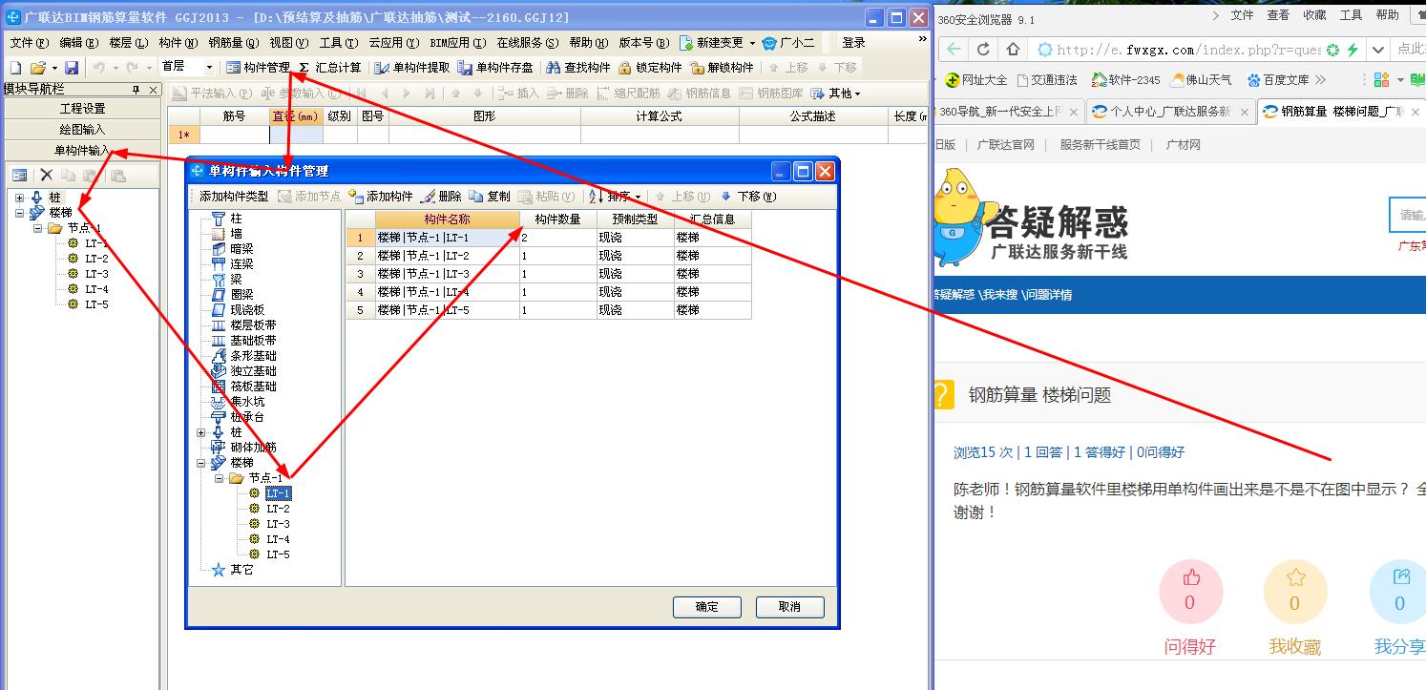
Task: Switch to 单构件输入 navigation panel
Action: (x=82, y=151)
